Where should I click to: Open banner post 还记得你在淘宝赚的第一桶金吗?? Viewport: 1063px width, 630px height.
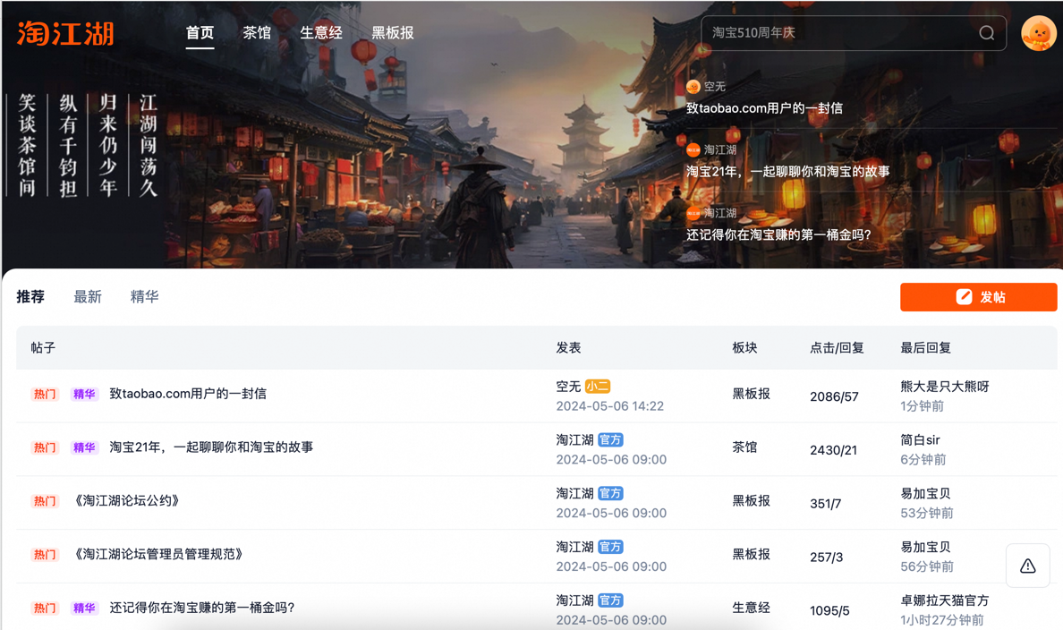click(778, 234)
